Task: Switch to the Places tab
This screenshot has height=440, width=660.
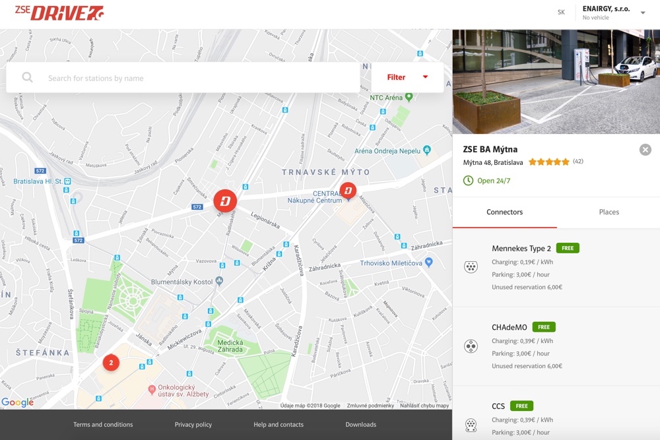Action: point(609,212)
